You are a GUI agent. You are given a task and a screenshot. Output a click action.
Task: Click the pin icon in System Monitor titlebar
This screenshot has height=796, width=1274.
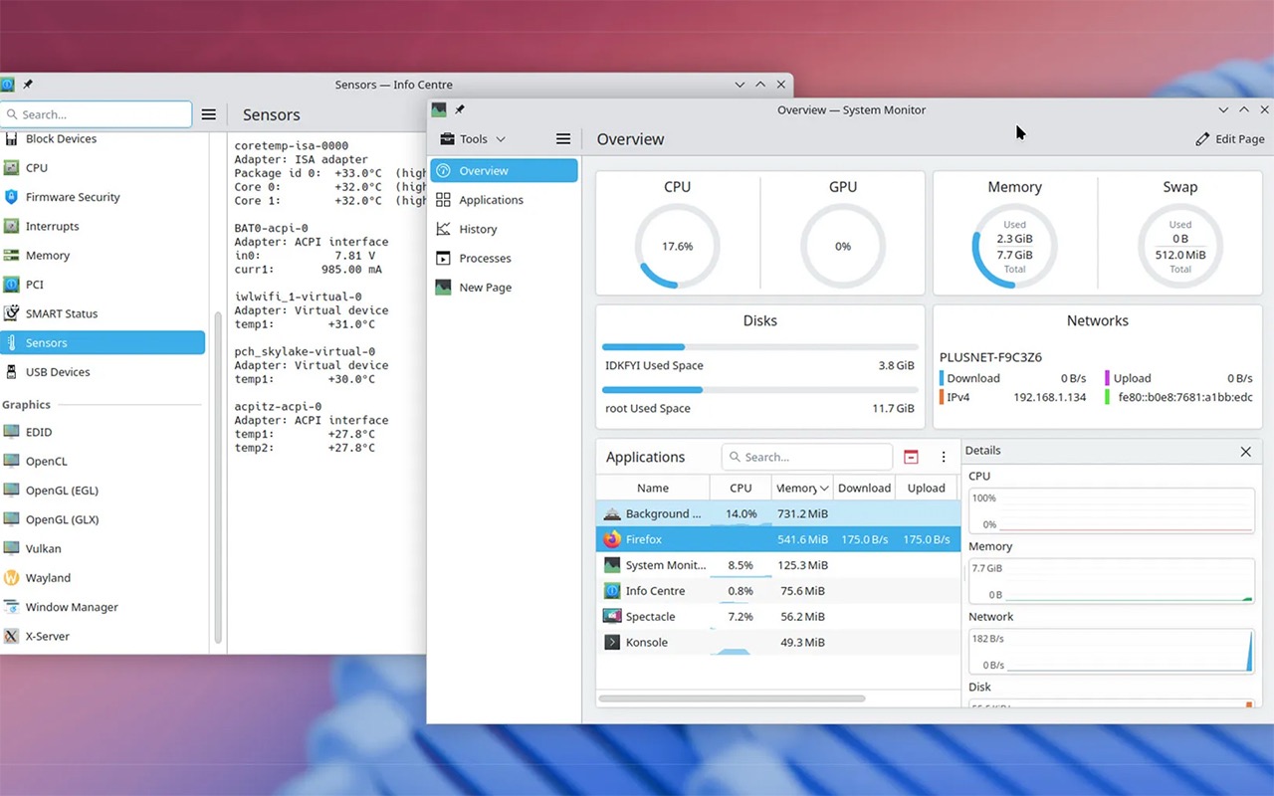tap(459, 109)
